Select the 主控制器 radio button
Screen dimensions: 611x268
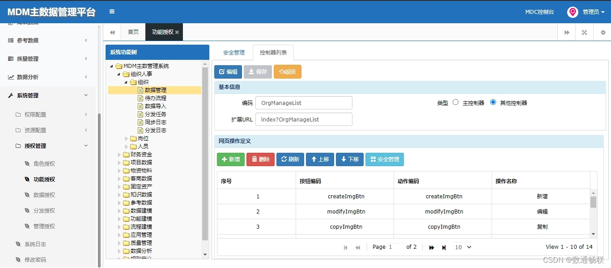[456, 102]
